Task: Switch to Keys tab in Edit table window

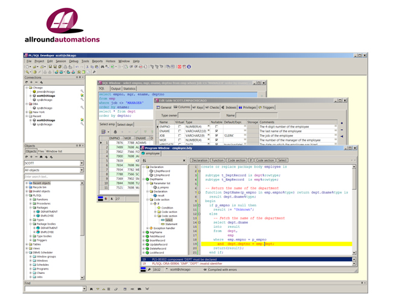Action: click(198, 107)
